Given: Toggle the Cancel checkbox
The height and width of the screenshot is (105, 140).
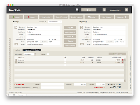Looking at the screenshot, I should pos(48,54).
